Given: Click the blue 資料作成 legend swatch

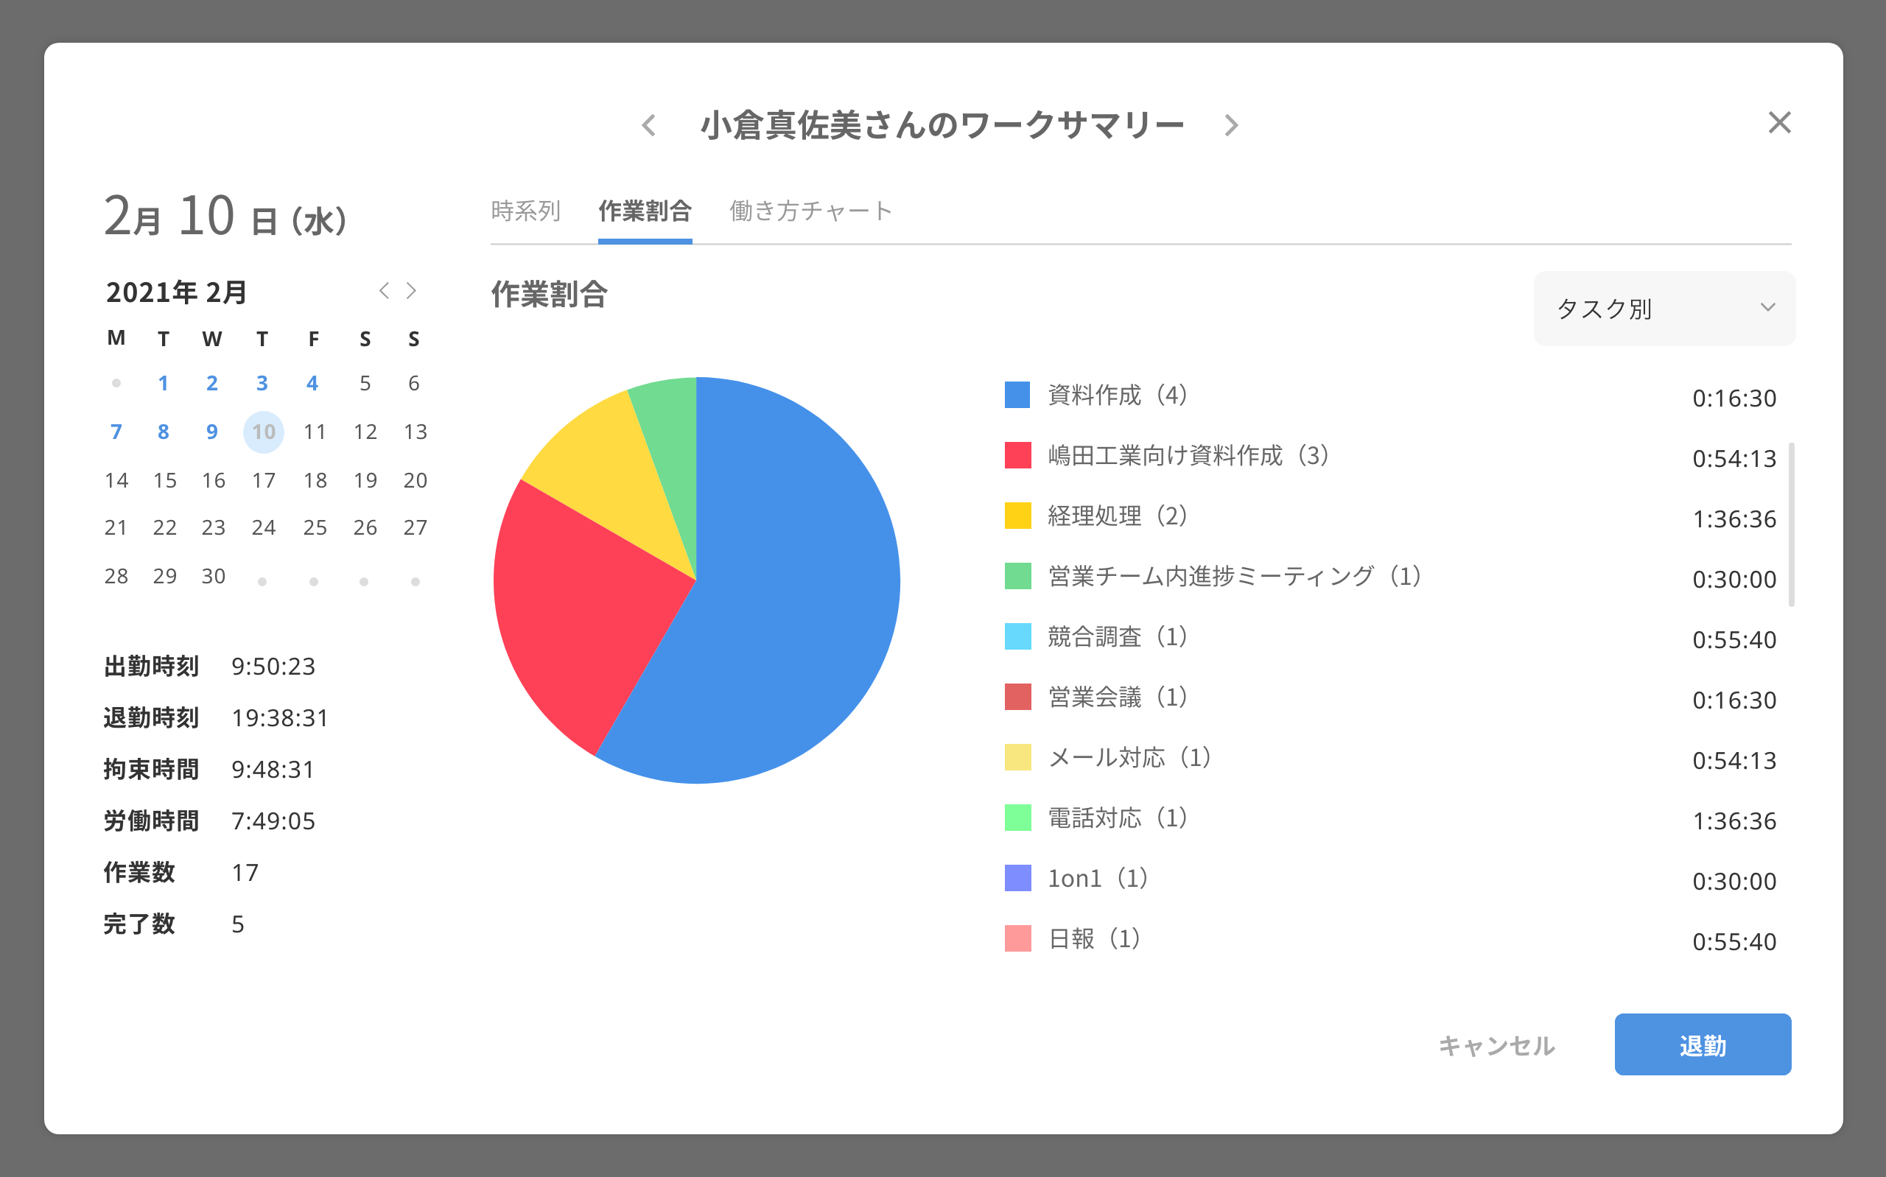Looking at the screenshot, I should pos(1017,396).
